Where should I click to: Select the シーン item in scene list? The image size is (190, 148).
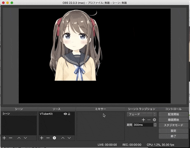click(19, 114)
